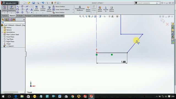The image size is (176, 99).
Task: Click the Exit Sketch button
Action: (5, 9)
